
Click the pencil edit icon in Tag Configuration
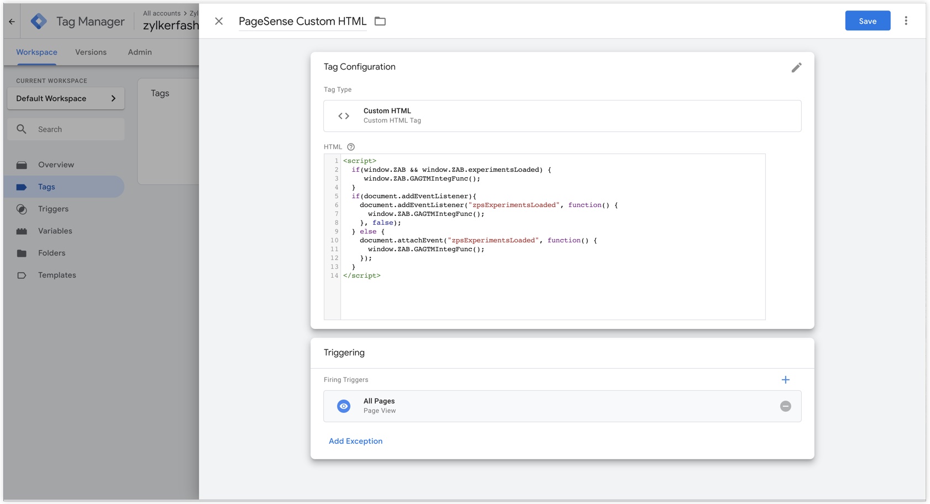click(x=796, y=67)
